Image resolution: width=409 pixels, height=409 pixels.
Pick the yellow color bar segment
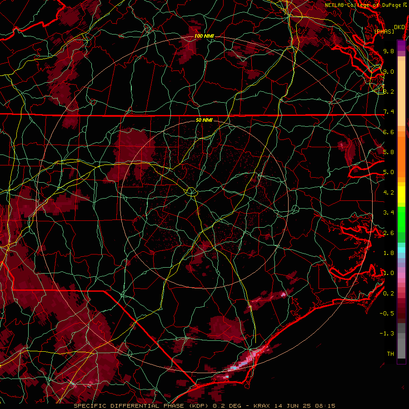click(401, 195)
